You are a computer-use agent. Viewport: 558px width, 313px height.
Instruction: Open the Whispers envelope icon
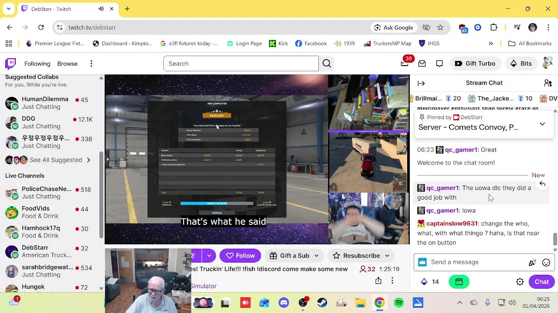click(422, 63)
